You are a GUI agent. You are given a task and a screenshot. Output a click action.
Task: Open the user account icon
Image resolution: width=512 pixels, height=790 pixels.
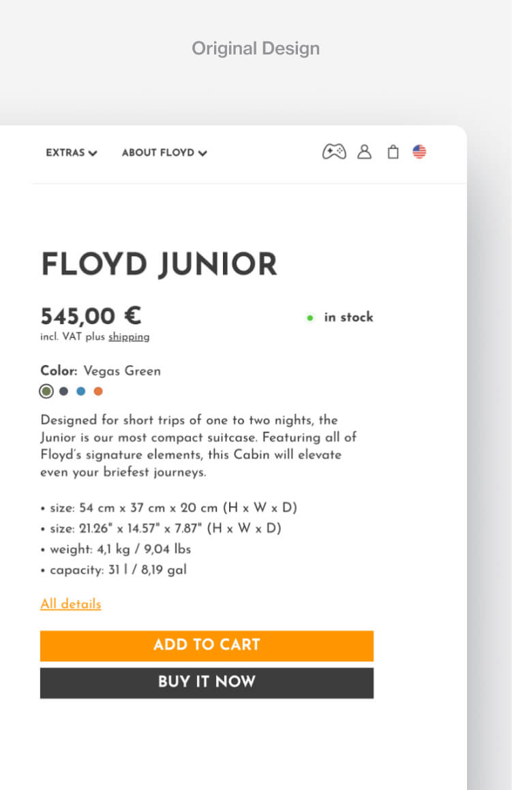[365, 152]
